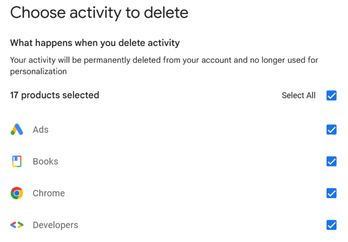Viewport: 348px width, 242px height.
Task: Click the Google Books icon
Action: (x=17, y=161)
